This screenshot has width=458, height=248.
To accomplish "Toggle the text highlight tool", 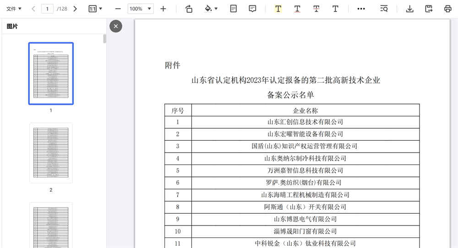I will pyautogui.click(x=278, y=9).
